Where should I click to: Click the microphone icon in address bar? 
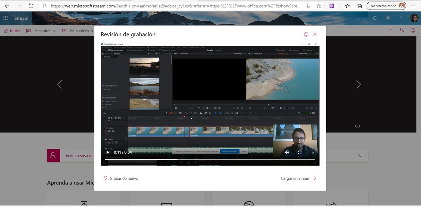[x=308, y=6]
